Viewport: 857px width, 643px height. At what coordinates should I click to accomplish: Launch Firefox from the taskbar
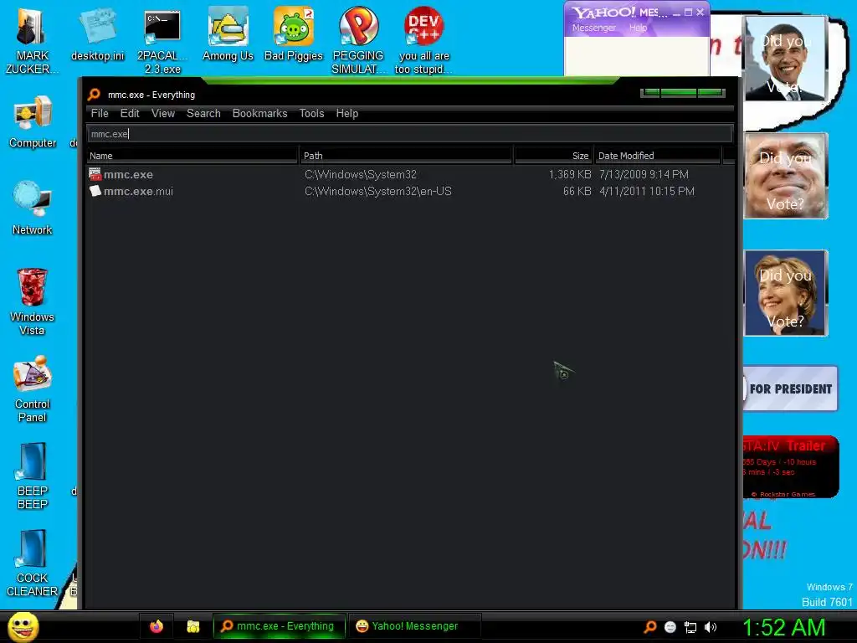pyautogui.click(x=157, y=626)
